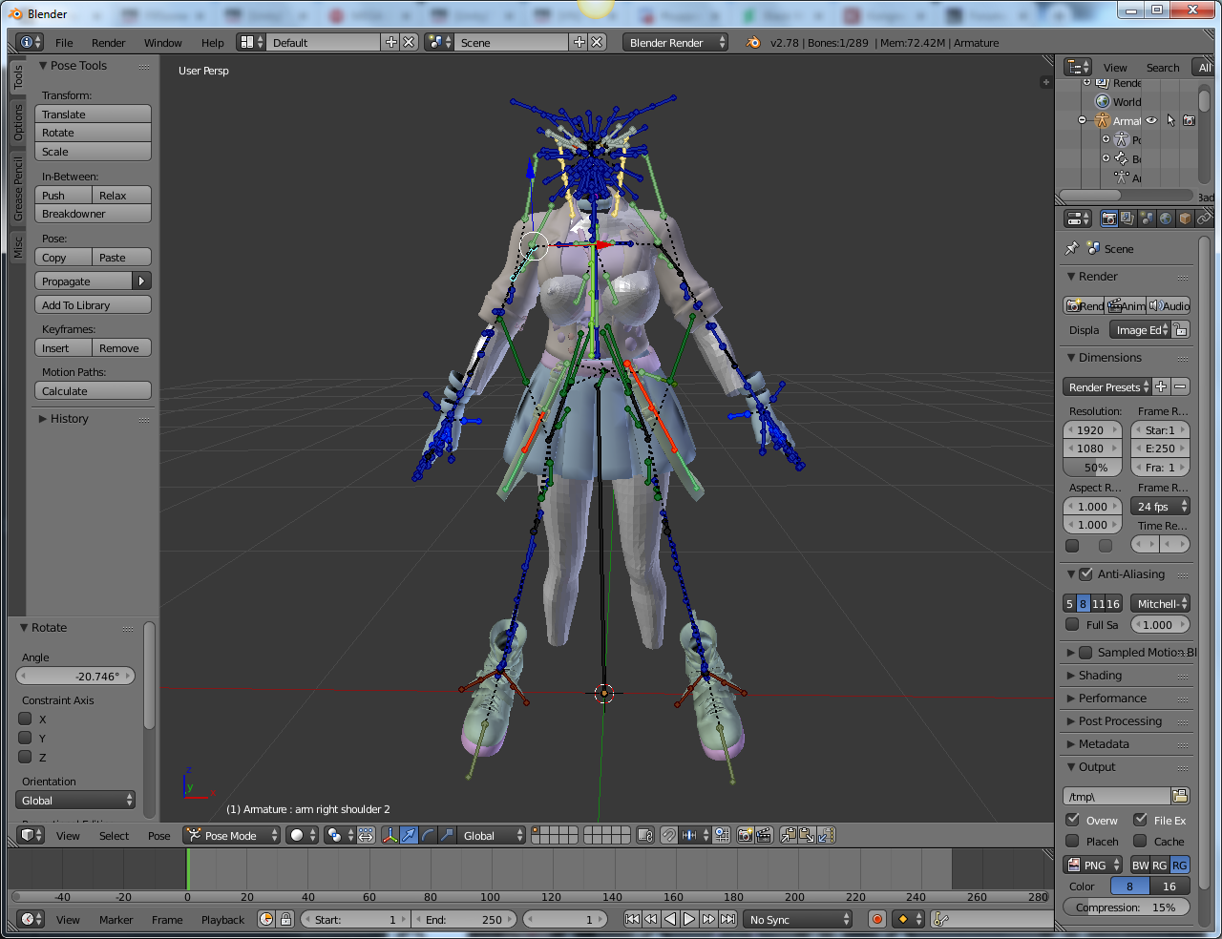The width and height of the screenshot is (1222, 939).
Task: Enable the X constraint axis checkbox
Action: pos(26,719)
